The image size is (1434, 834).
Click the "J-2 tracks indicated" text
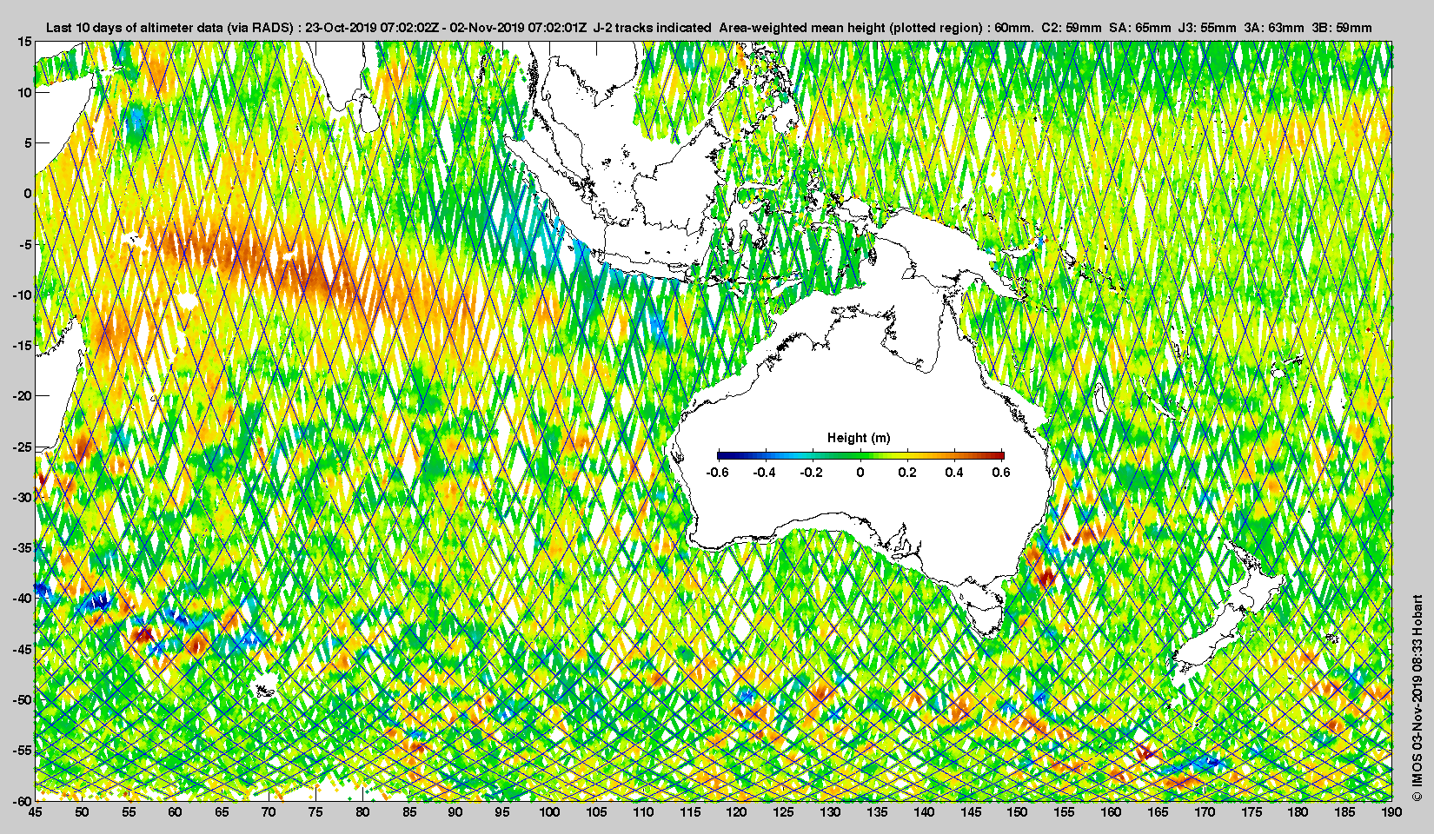(x=652, y=28)
